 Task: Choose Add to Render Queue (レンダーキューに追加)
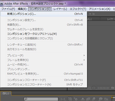click(43, 45)
